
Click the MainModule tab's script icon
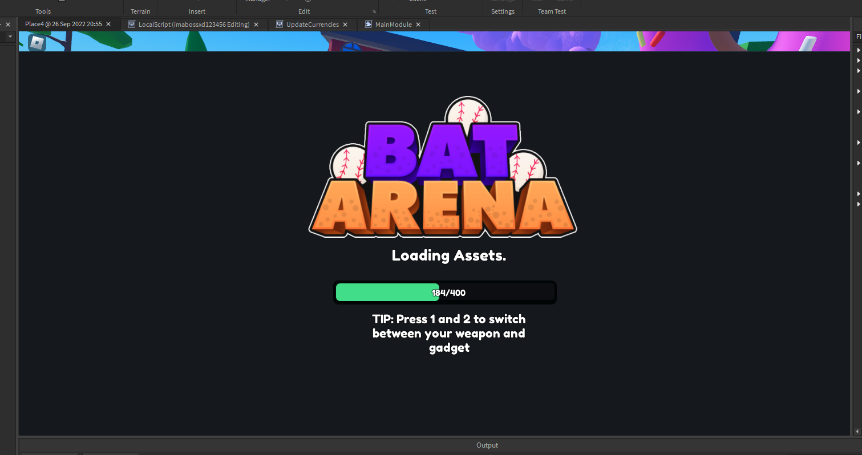point(369,25)
